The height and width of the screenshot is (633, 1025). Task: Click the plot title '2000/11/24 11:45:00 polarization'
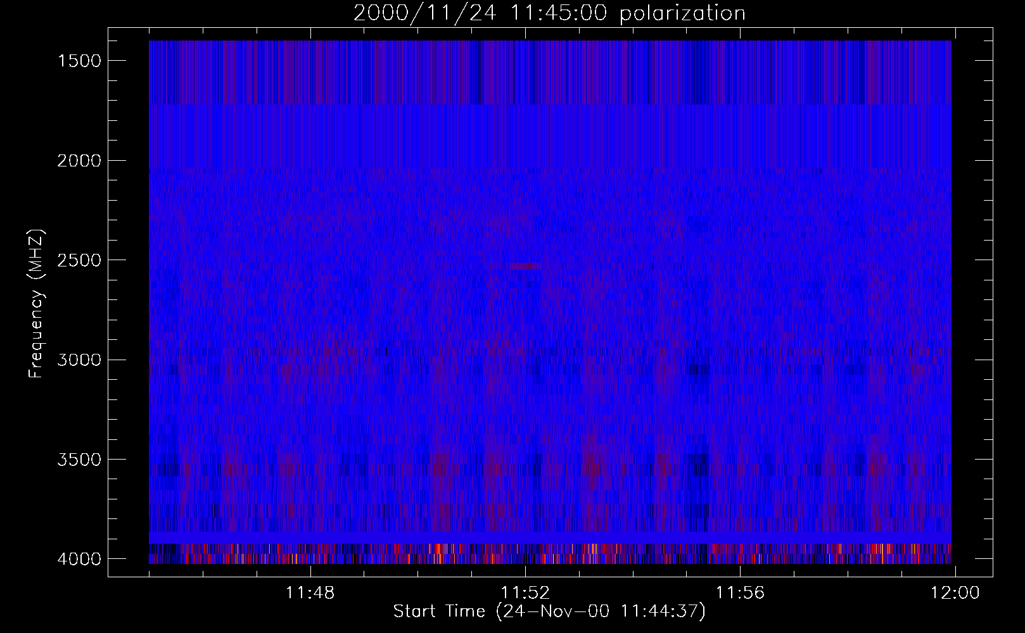pos(549,13)
